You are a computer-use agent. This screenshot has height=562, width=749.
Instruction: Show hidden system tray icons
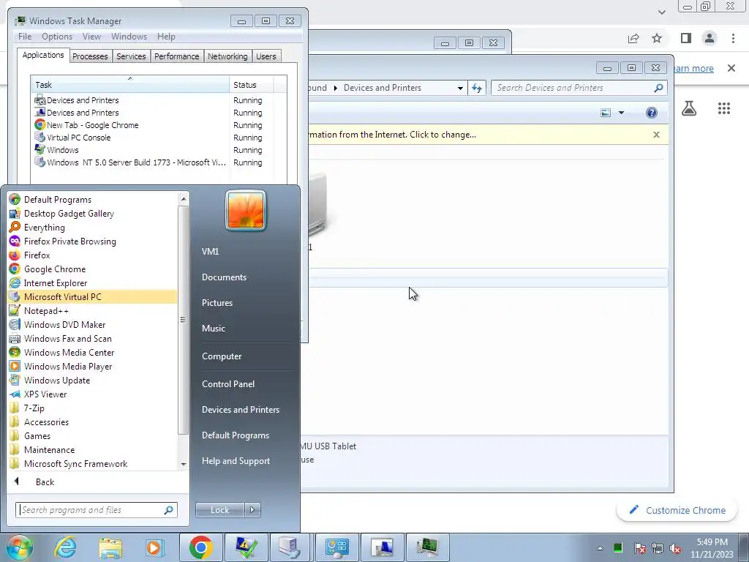click(x=600, y=548)
